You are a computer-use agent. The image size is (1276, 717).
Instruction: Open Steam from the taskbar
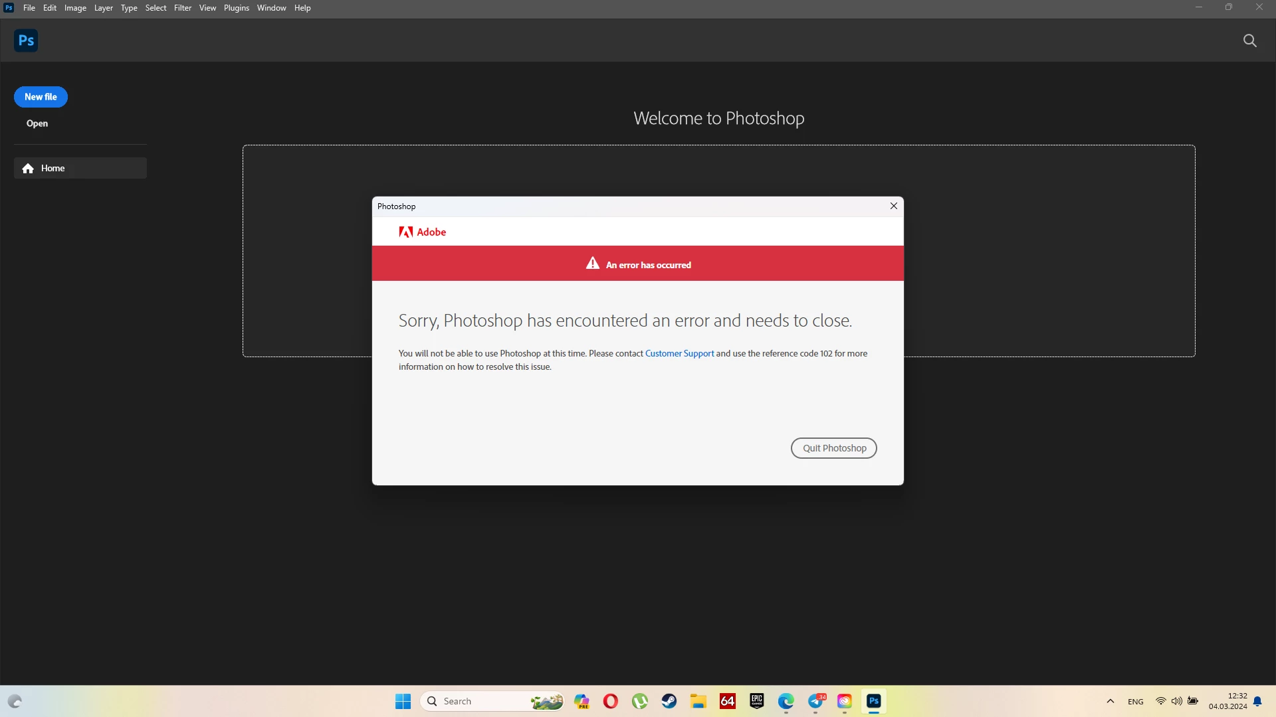tap(669, 701)
